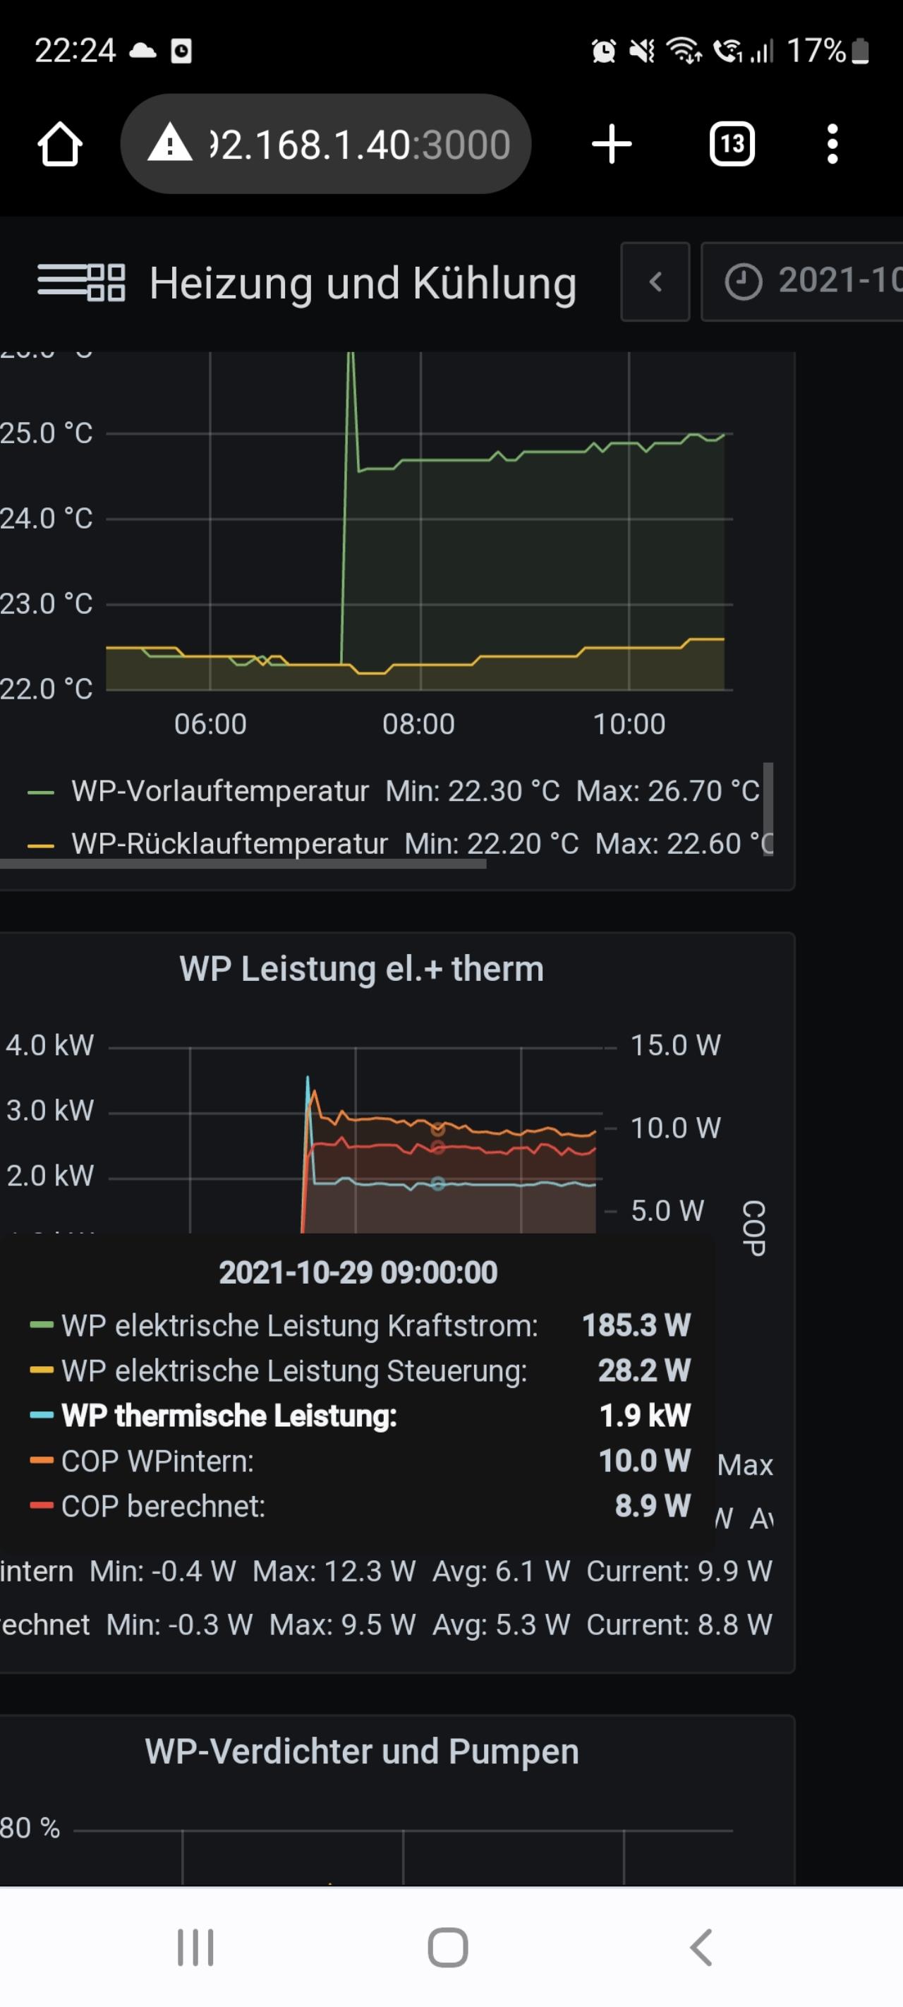903x2007 pixels.
Task: Open the dashboards grid icon
Action: pos(106,282)
